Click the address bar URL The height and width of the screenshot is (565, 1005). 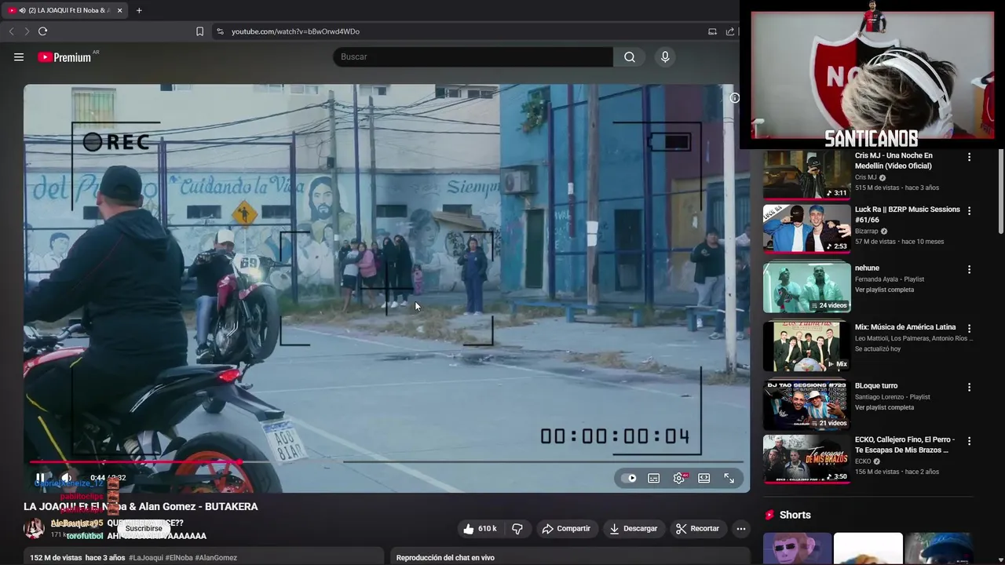pos(295,31)
